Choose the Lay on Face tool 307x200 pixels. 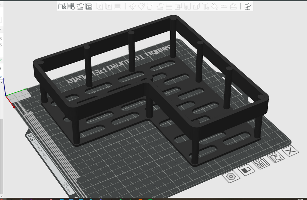[160, 6]
